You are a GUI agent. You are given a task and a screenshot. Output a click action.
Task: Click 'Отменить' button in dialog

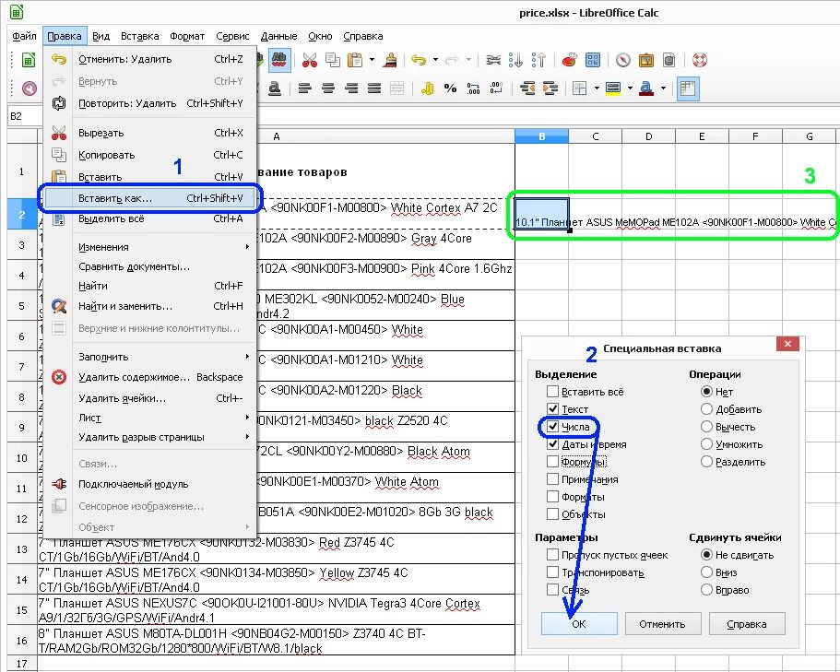662,624
